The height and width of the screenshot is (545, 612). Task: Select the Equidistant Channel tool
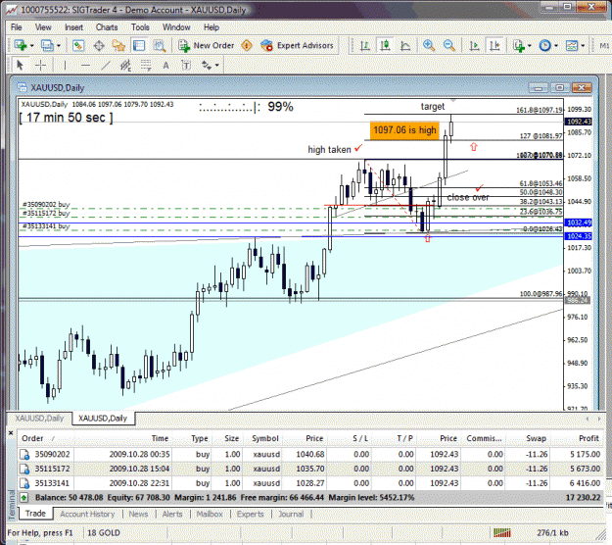[125, 65]
